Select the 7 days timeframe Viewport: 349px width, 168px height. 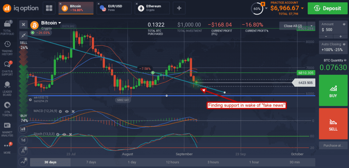coord(91,162)
